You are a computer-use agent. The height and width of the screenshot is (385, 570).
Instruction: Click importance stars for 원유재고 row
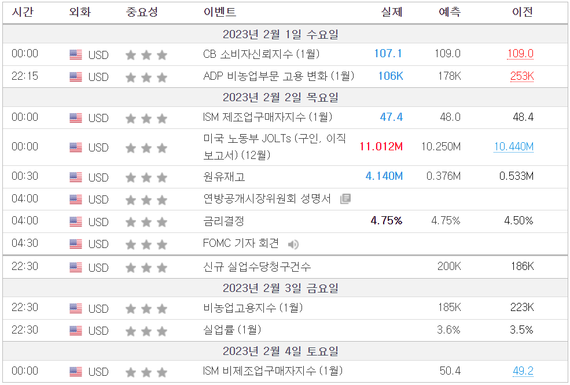(x=146, y=177)
